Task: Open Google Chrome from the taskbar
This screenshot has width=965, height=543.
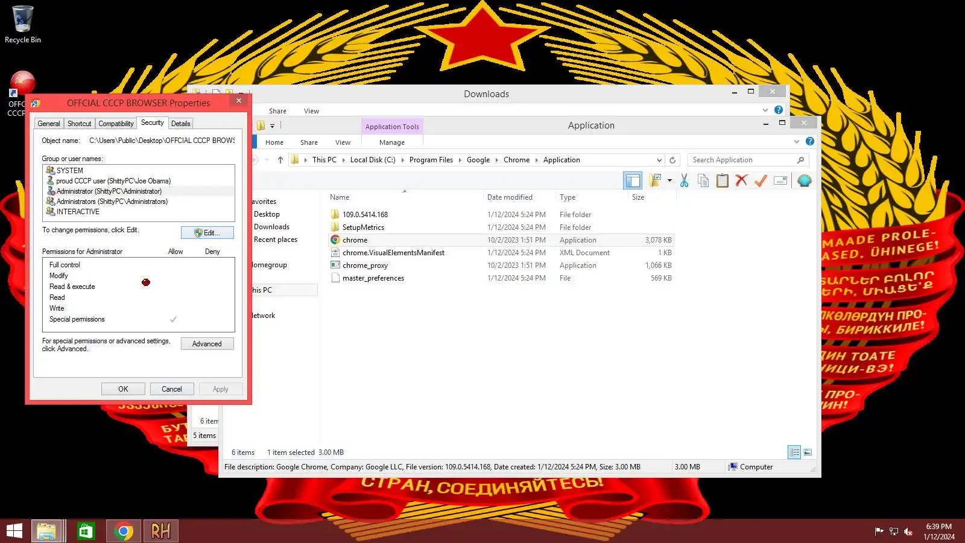Action: [124, 531]
